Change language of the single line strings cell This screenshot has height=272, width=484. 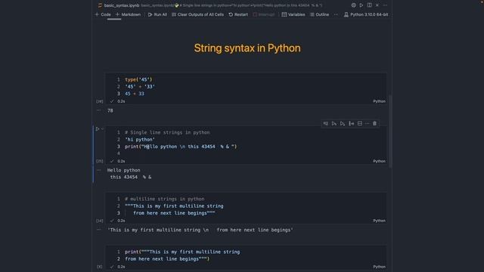click(x=379, y=161)
